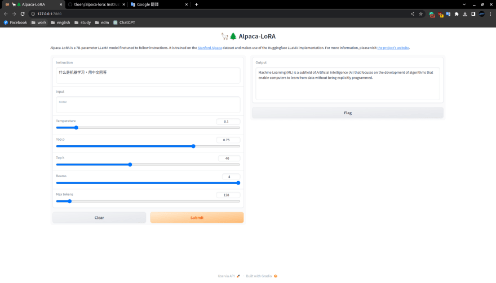Edit the Temperature value field 0.1
Viewport: 496px width, 283px height.
[x=228, y=122]
